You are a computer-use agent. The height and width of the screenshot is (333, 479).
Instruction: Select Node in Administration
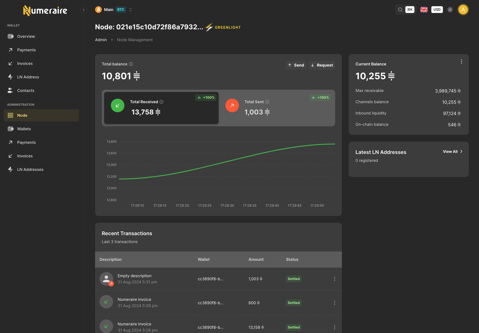click(41, 115)
